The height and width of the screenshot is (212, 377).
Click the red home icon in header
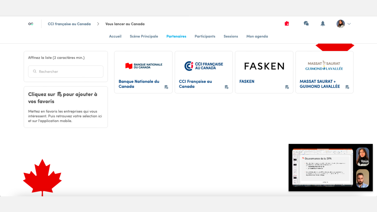[x=287, y=24]
